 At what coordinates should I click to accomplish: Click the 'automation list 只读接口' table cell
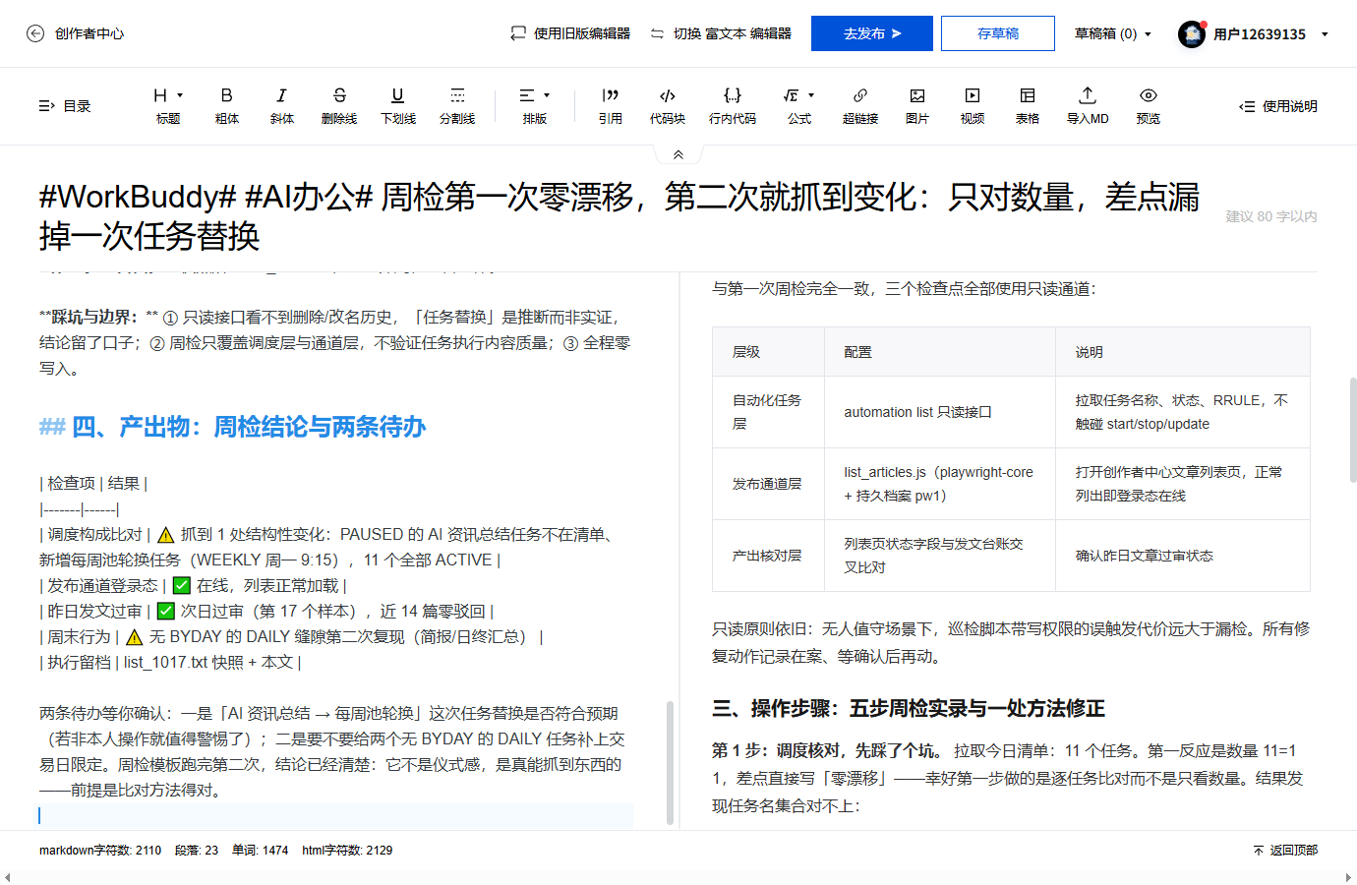(940, 412)
